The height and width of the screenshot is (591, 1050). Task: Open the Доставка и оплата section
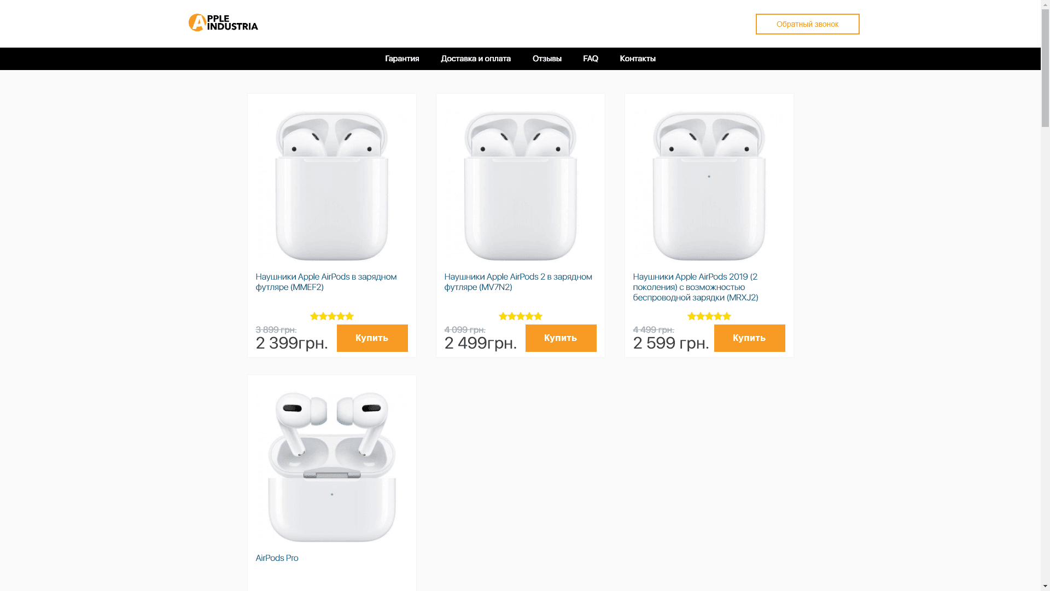(476, 59)
